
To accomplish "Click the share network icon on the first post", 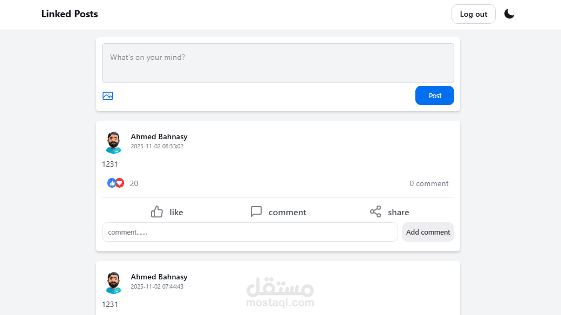I will [x=375, y=211].
